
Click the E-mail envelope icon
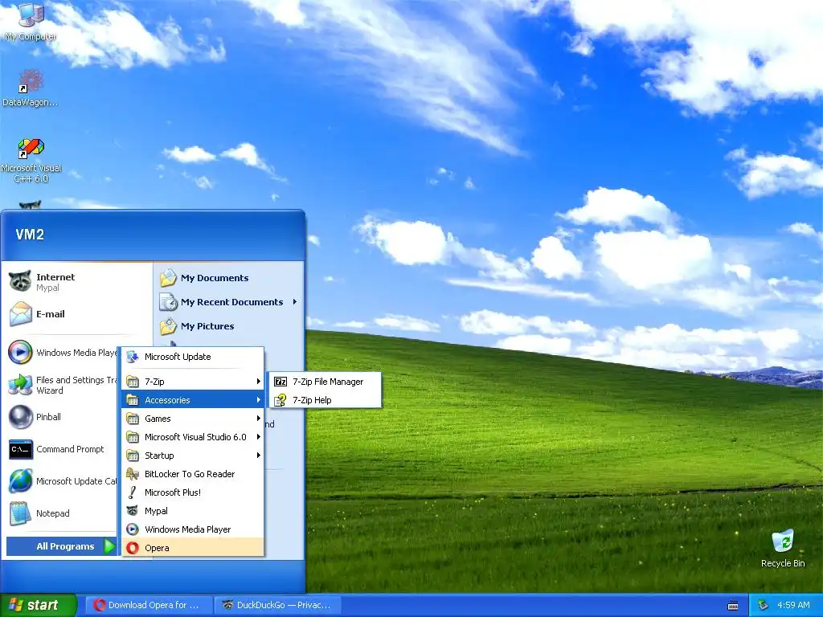20,314
